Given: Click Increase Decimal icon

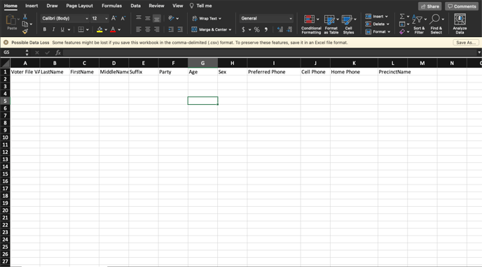Looking at the screenshot, I should (x=280, y=29).
